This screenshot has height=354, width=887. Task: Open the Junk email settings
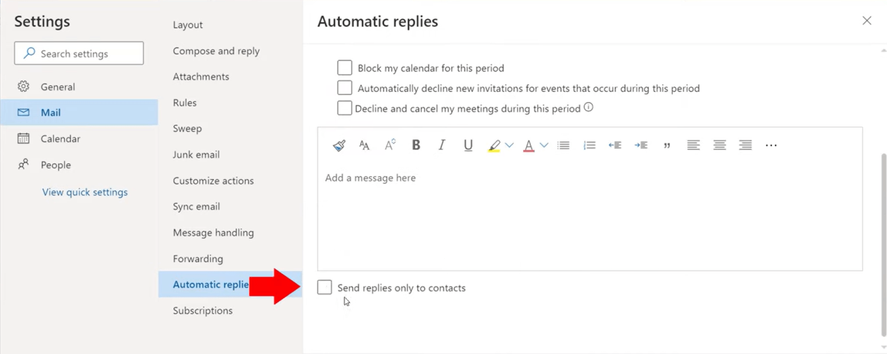(196, 154)
